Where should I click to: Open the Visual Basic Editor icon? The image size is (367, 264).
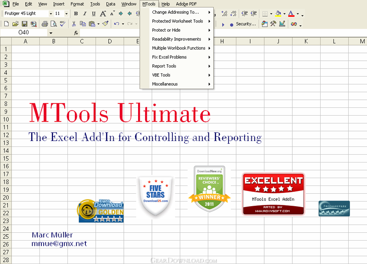pyautogui.click(x=265, y=24)
